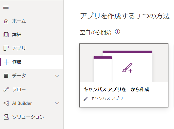Open the canvas app card illustration
The width and height of the screenshot is (174, 129).
click(124, 63)
